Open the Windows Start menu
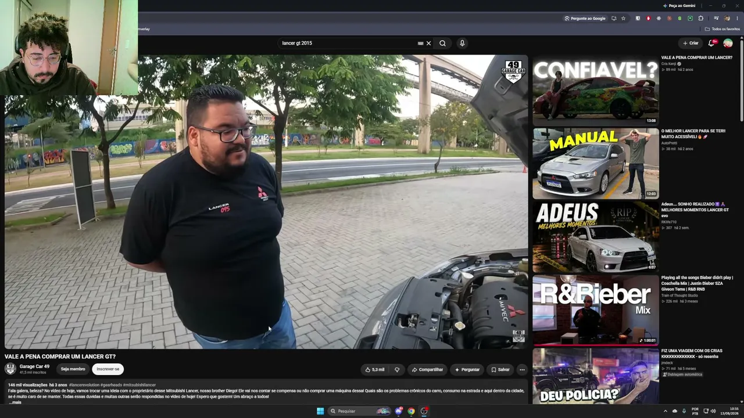 click(320, 411)
